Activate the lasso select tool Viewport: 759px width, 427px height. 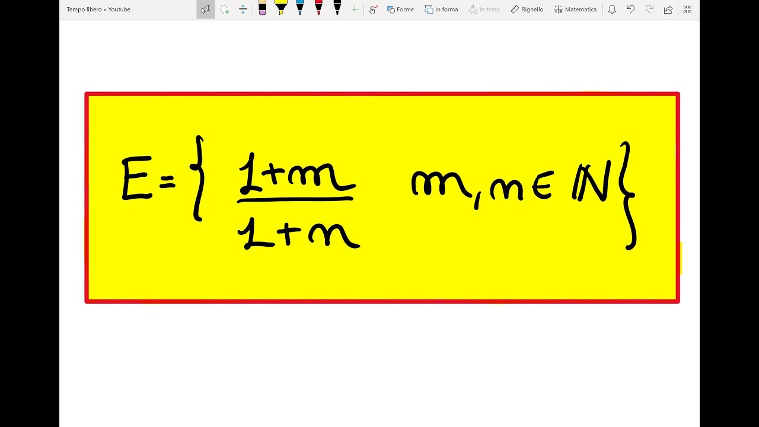coord(224,9)
